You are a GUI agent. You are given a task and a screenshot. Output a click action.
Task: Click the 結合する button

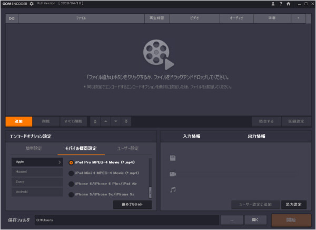tap(266, 121)
